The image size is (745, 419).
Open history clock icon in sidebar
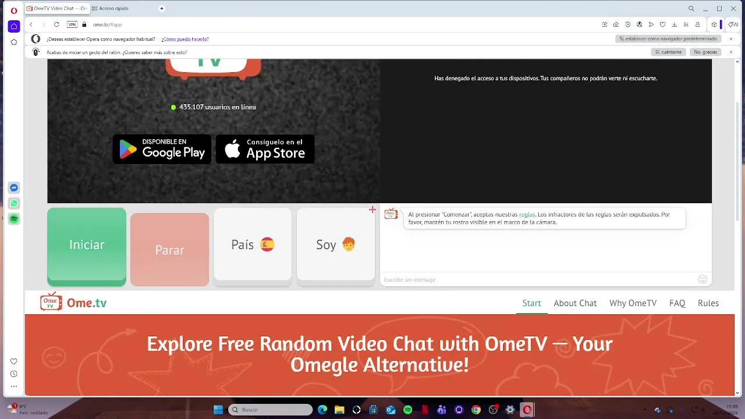(x=14, y=374)
